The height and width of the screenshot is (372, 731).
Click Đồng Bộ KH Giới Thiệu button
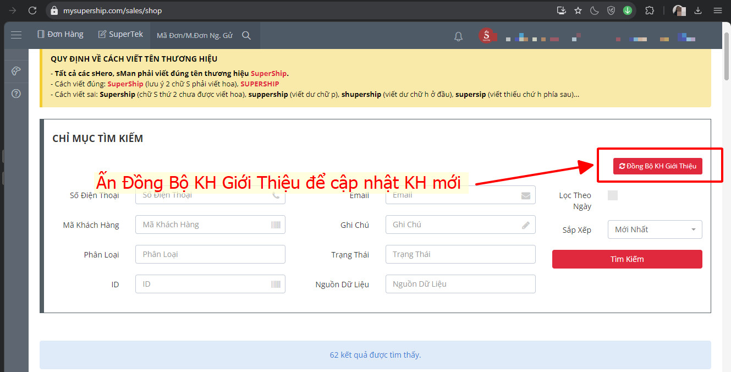(x=658, y=166)
